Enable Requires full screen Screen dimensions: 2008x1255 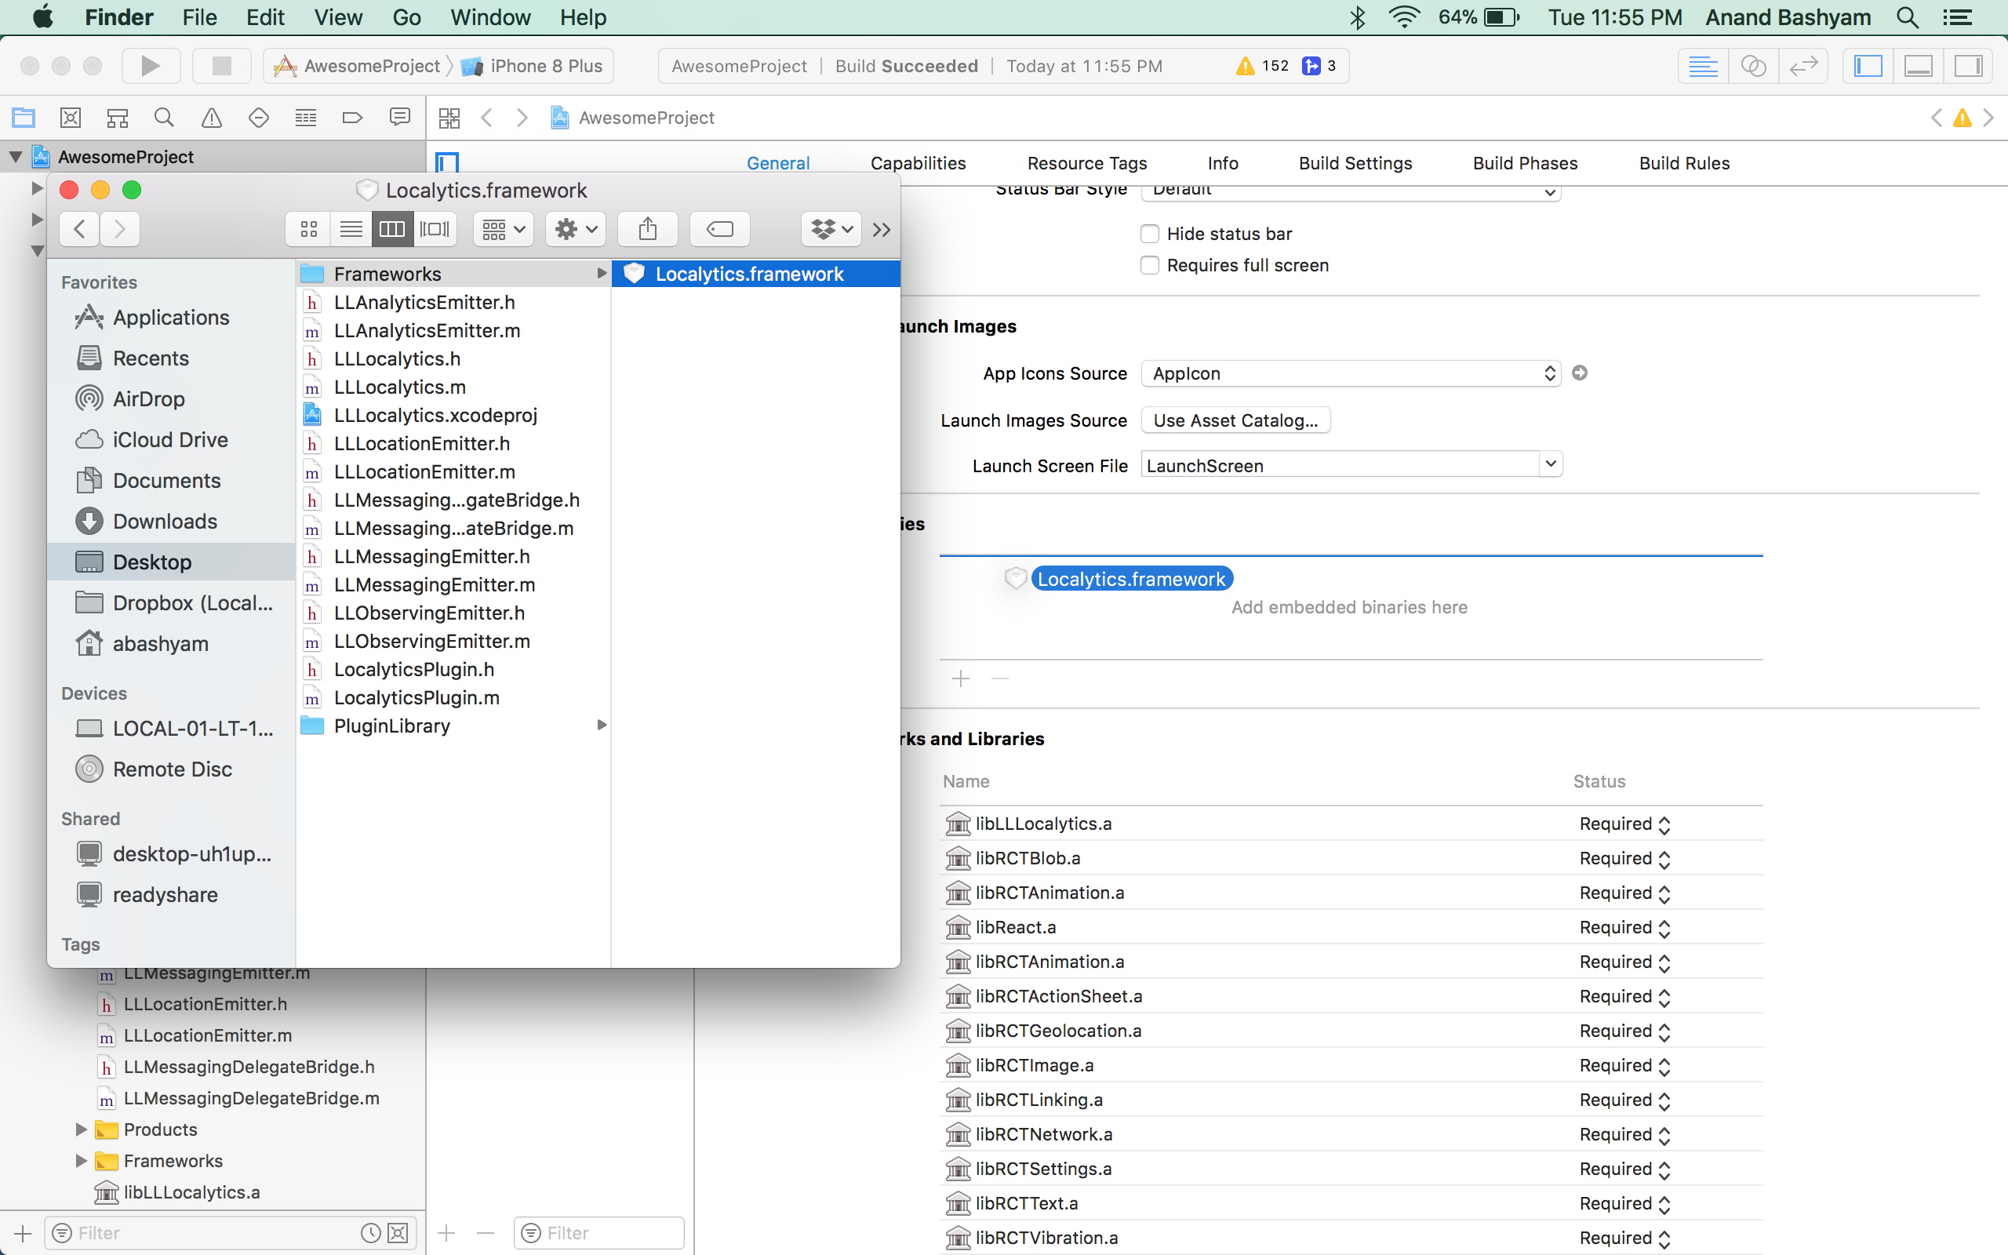coord(1149,265)
